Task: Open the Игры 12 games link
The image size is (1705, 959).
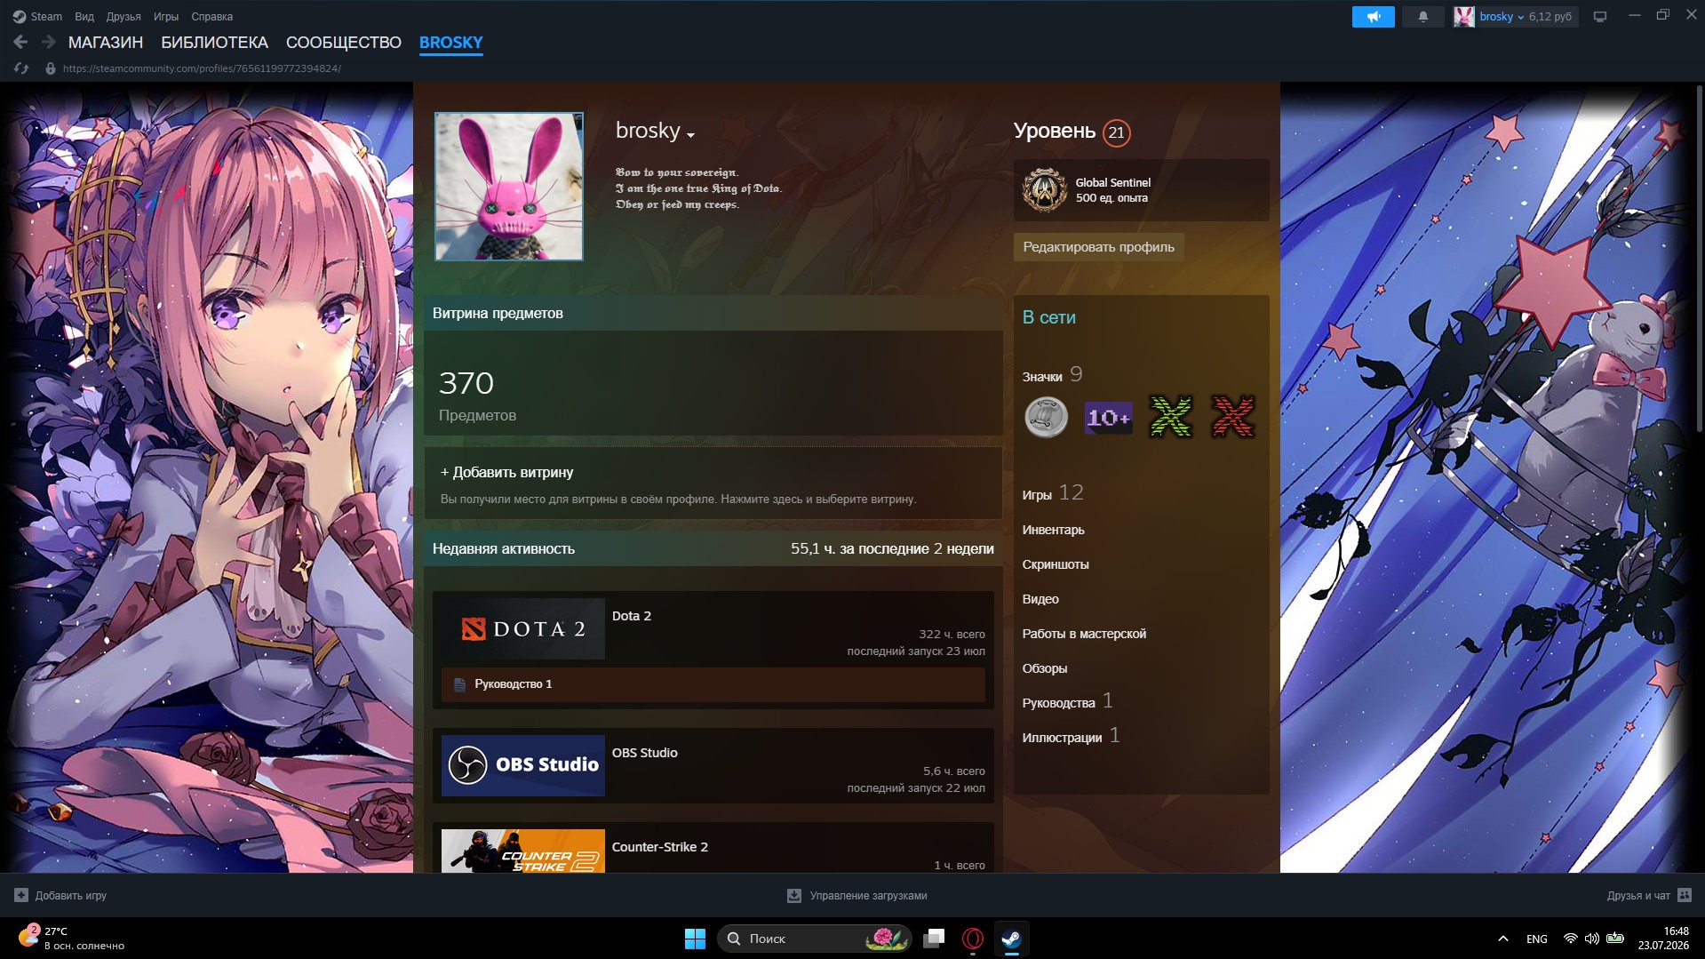Action: pos(1052,493)
